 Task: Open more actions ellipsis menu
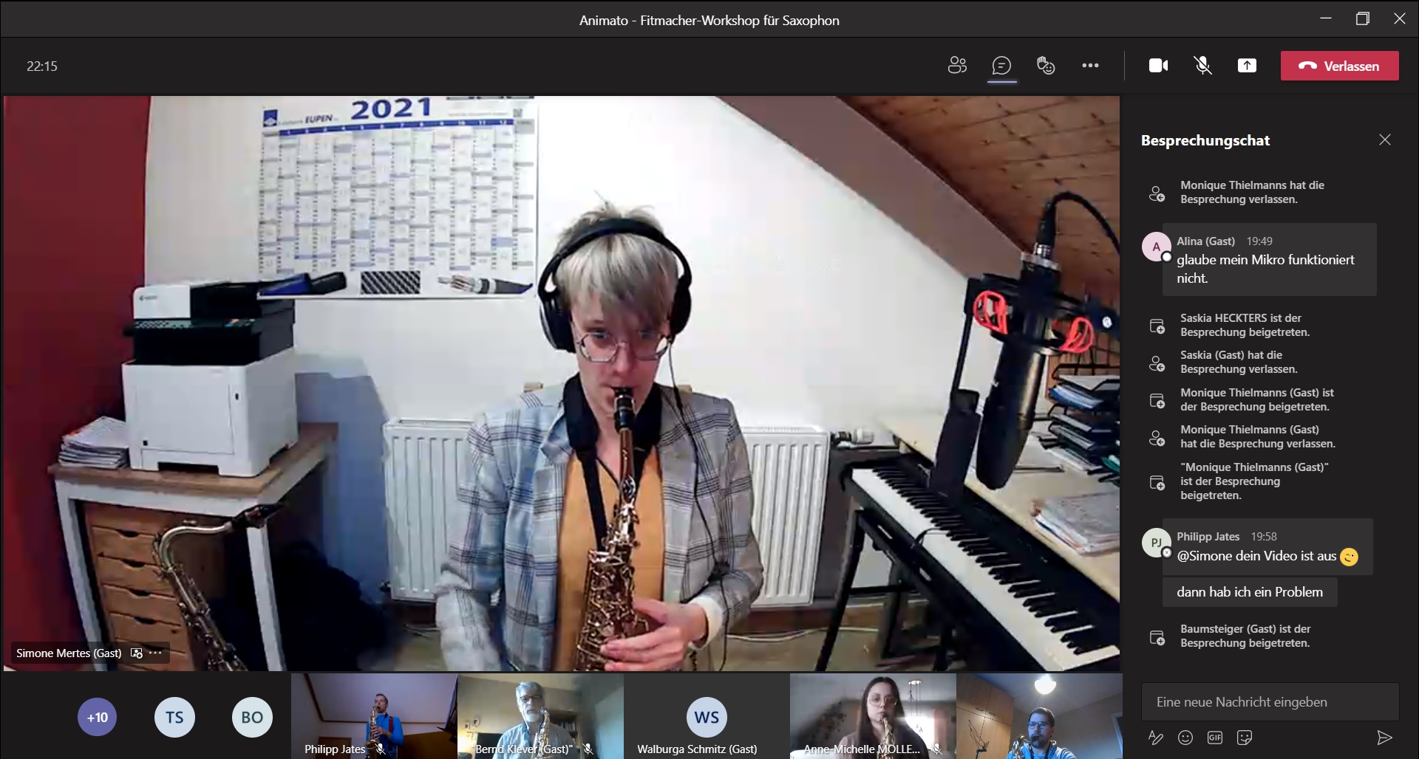pyautogui.click(x=1090, y=66)
